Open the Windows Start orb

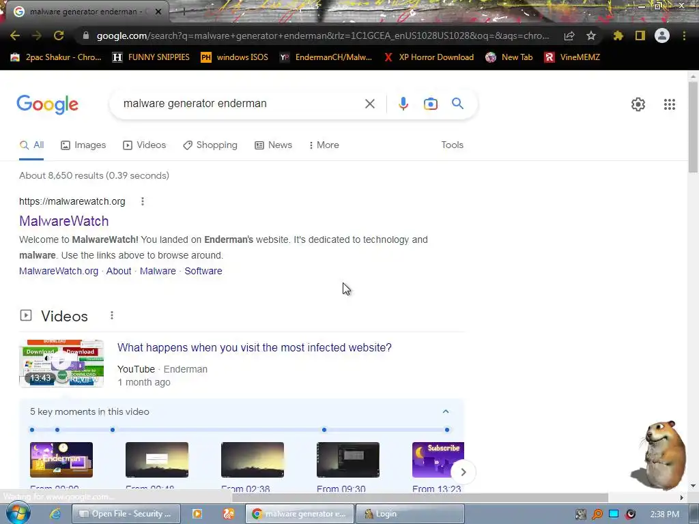click(x=18, y=513)
